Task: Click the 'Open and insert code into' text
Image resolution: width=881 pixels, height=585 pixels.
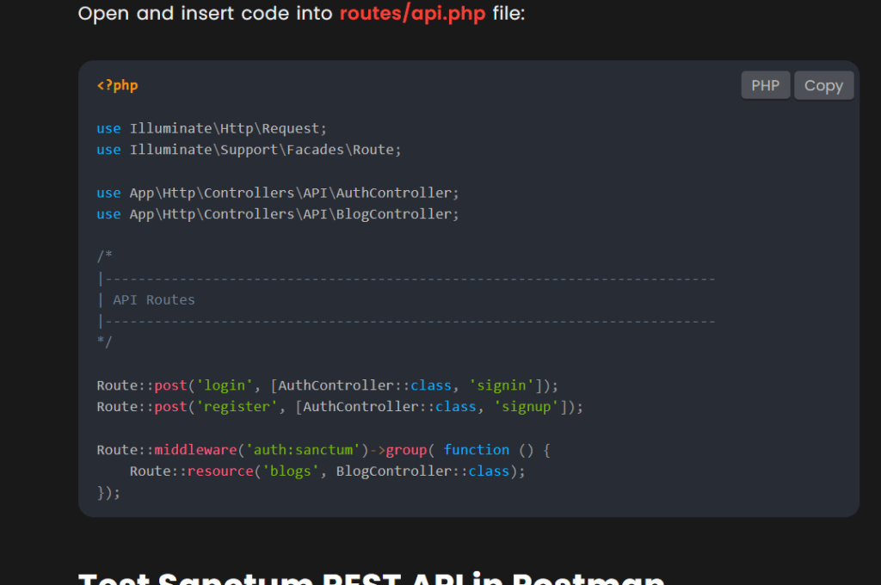Action: point(206,14)
